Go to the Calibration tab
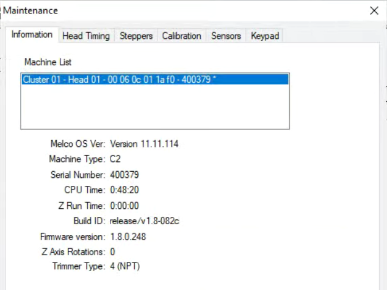The width and height of the screenshot is (387, 290). 182,36
